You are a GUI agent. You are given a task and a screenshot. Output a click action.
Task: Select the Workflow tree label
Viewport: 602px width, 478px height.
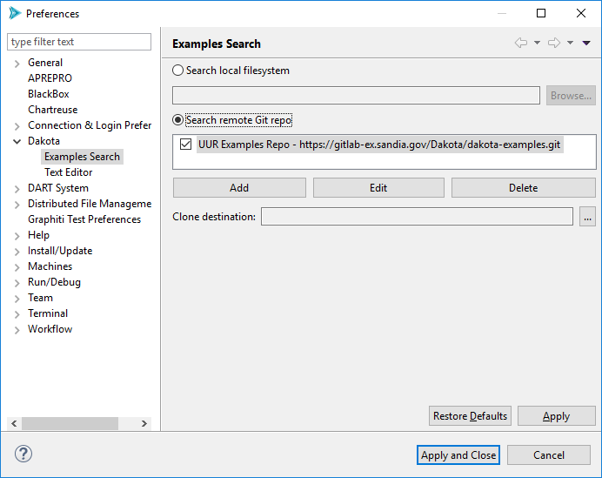pos(50,329)
